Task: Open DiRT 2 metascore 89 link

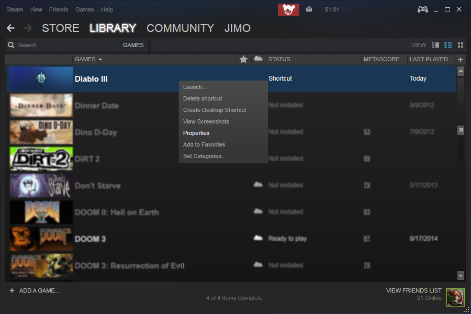Action: tap(367, 159)
